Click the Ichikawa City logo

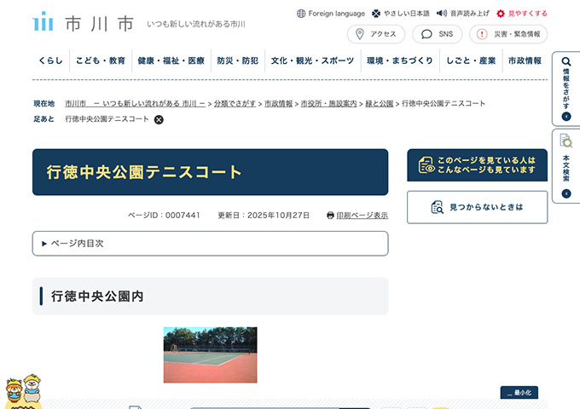[84, 22]
